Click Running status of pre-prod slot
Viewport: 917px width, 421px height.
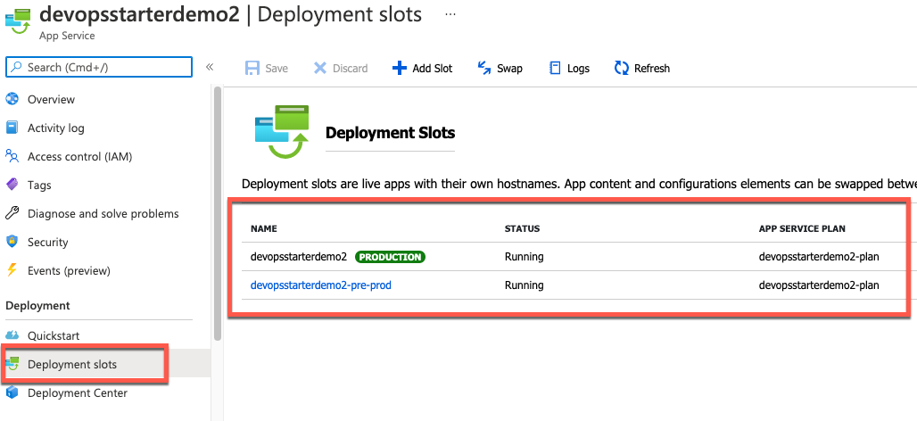(524, 285)
